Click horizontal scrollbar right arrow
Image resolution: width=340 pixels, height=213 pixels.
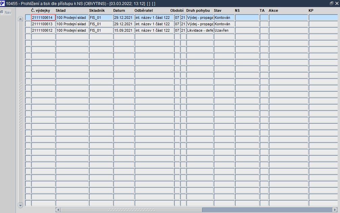point(335,210)
